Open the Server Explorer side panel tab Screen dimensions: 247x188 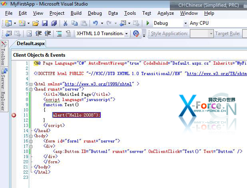tap(3, 89)
